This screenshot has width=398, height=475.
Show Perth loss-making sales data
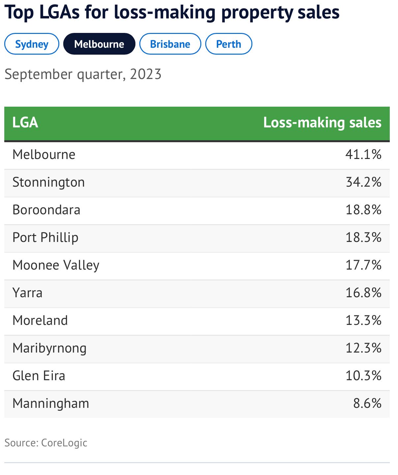coord(228,44)
